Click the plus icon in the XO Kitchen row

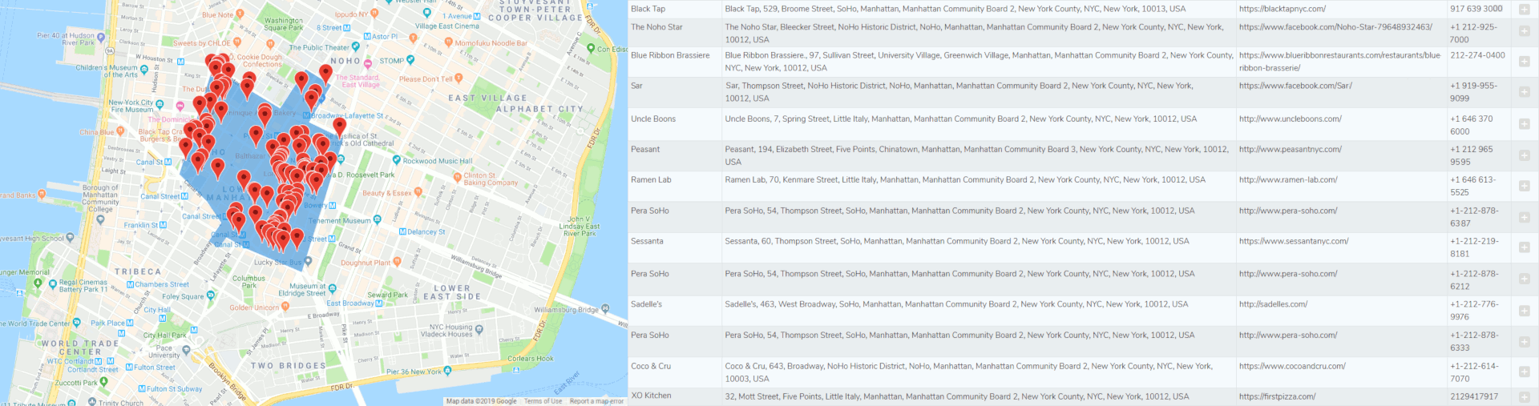1524,396
